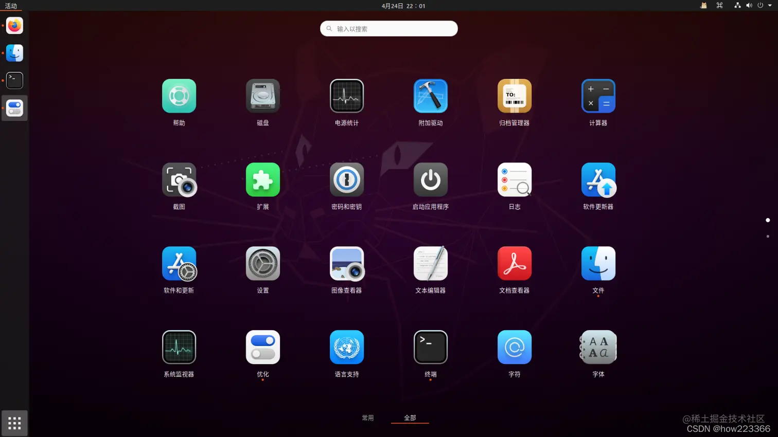Open 优化 tweaks app in grid

tap(263, 348)
